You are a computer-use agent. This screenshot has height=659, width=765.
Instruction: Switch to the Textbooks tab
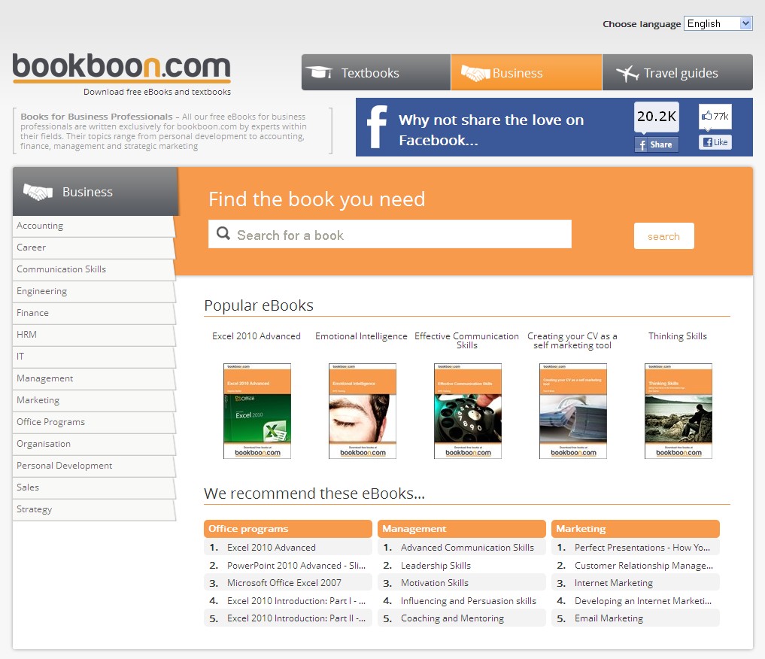[x=375, y=72]
